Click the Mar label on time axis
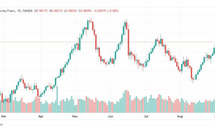The width and height of the screenshot is (215, 129). pyautogui.click(x=4, y=116)
